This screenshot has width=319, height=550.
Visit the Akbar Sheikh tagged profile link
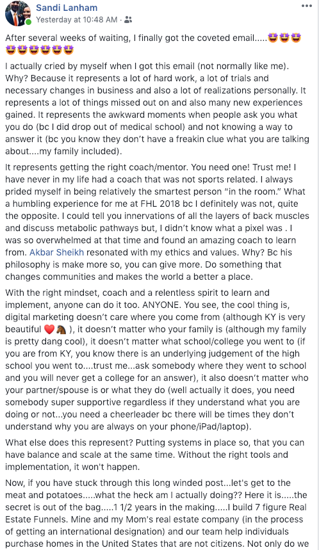coord(56,252)
